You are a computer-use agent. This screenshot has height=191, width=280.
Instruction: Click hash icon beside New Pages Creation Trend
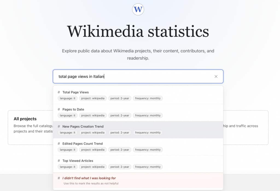(59, 126)
